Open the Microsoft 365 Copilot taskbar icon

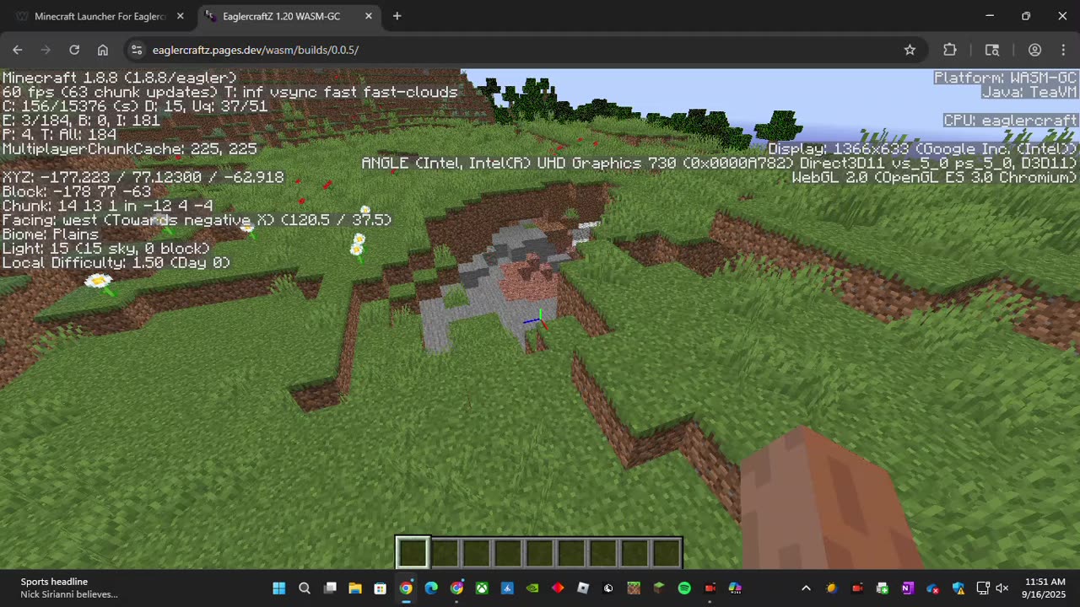(735, 588)
